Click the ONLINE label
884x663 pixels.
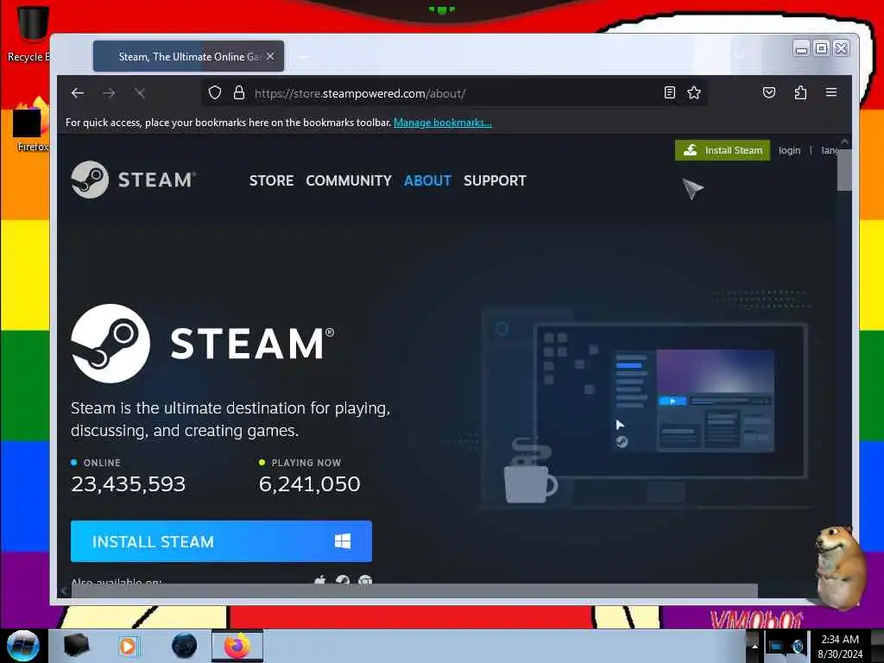point(102,463)
